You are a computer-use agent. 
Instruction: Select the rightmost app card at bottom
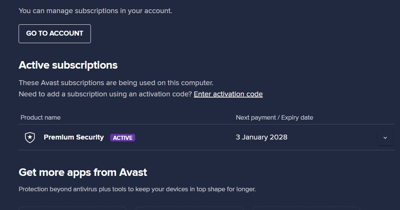point(306,208)
